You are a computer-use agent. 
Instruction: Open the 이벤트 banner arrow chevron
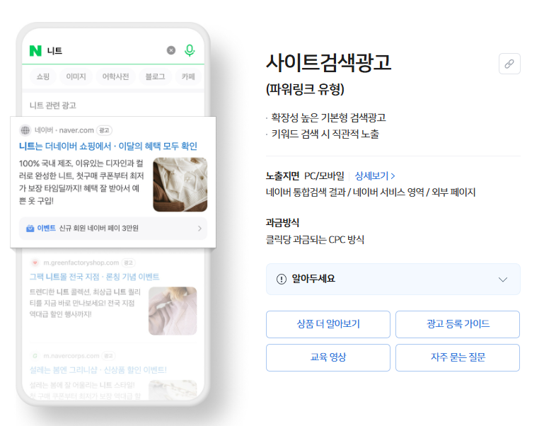(x=199, y=228)
